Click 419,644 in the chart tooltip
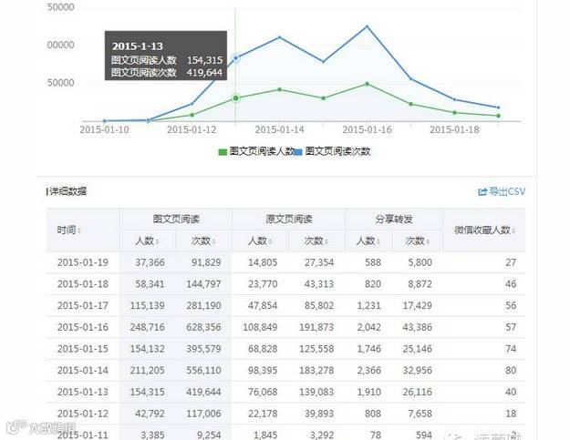This screenshot has height=440, width=570. (204, 73)
